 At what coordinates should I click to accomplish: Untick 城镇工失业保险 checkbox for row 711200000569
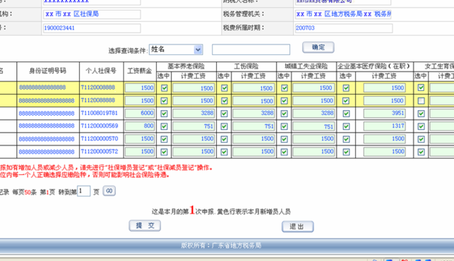pos(284,126)
